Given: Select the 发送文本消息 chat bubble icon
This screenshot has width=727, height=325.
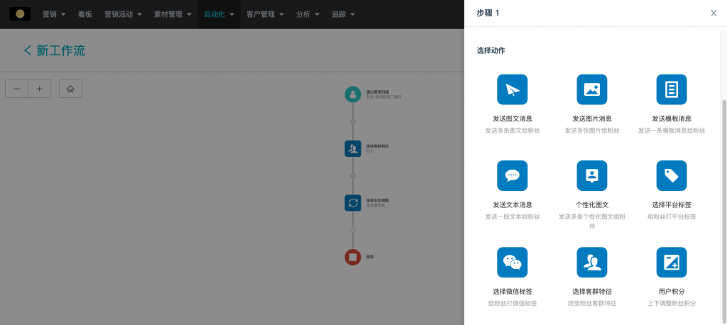Looking at the screenshot, I should [x=512, y=175].
